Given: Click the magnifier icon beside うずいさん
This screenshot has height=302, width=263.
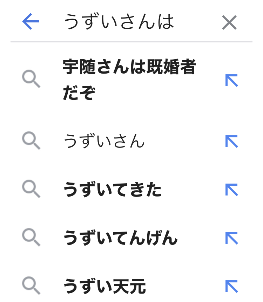Looking at the screenshot, I should [31, 140].
